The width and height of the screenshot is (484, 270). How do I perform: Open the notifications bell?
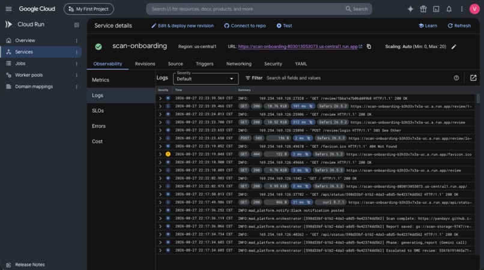point(449,9)
